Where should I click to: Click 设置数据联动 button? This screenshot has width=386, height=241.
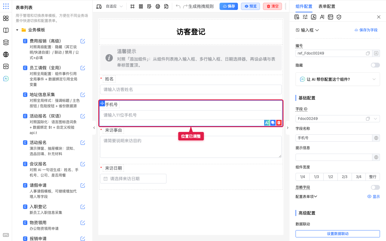(338, 234)
